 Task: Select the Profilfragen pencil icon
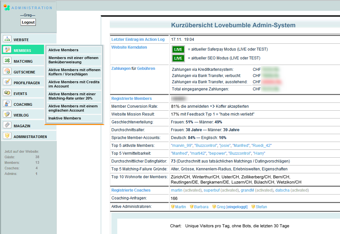pos(7,82)
